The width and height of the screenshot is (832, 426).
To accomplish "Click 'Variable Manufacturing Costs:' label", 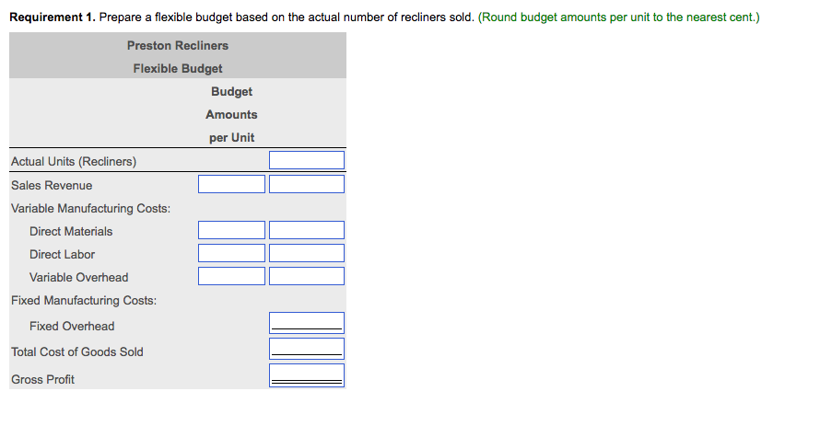I will click(x=90, y=208).
